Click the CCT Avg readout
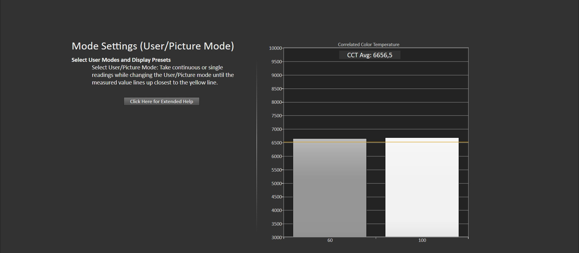 [x=369, y=55]
